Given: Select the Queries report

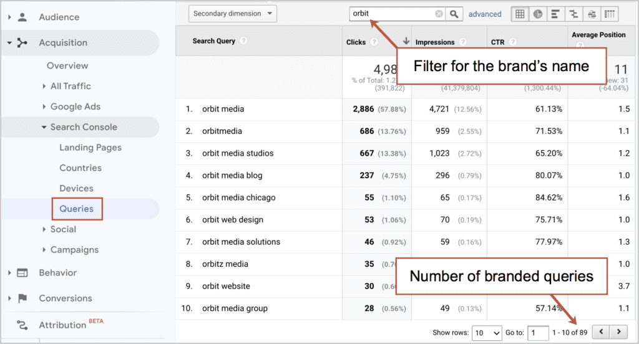Looking at the screenshot, I should pyautogui.click(x=77, y=209).
